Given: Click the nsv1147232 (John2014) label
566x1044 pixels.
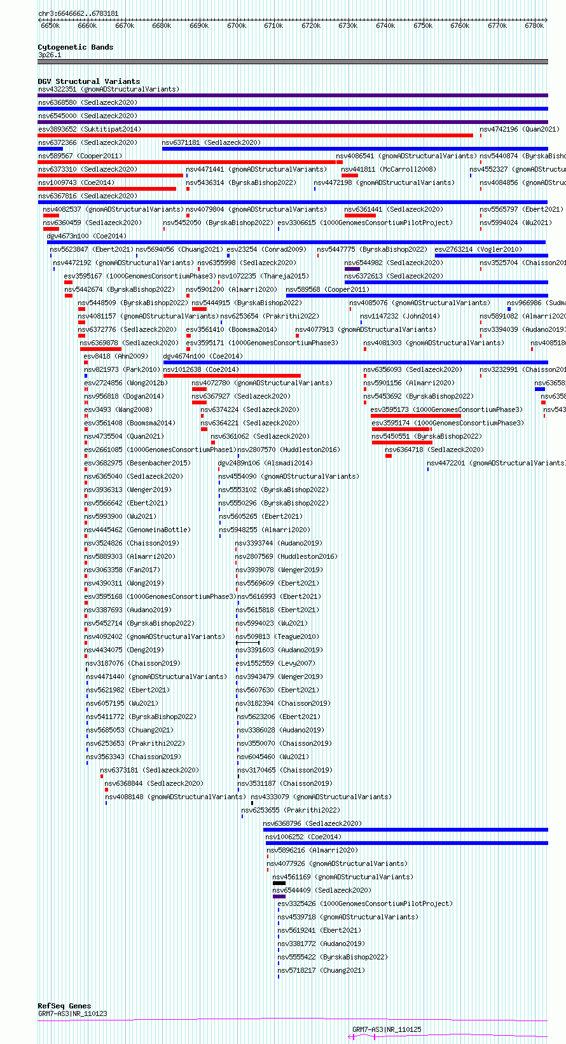Looking at the screenshot, I should [400, 316].
